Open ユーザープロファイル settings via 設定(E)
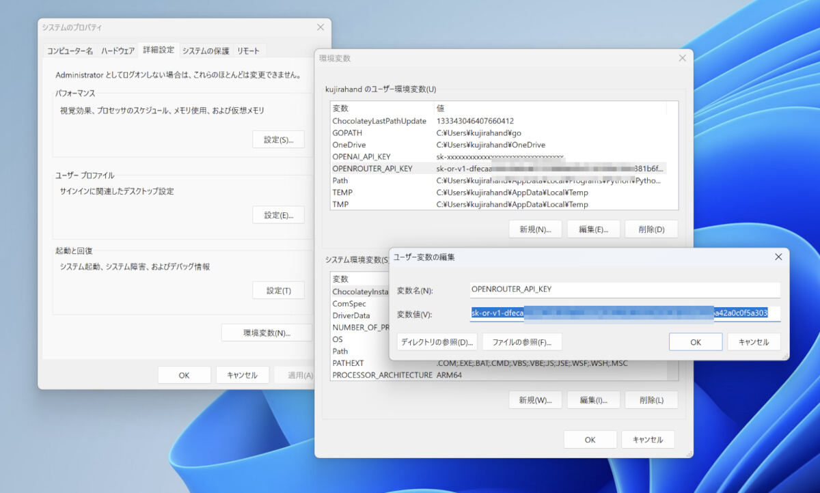The width and height of the screenshot is (820, 493). (x=279, y=214)
